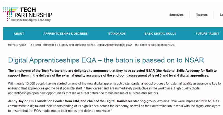Click the Tech Partnership logo

28,14
